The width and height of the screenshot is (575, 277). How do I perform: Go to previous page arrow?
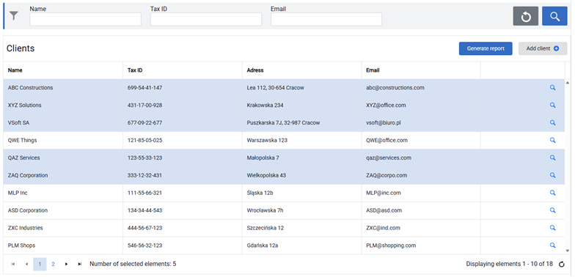point(26,264)
